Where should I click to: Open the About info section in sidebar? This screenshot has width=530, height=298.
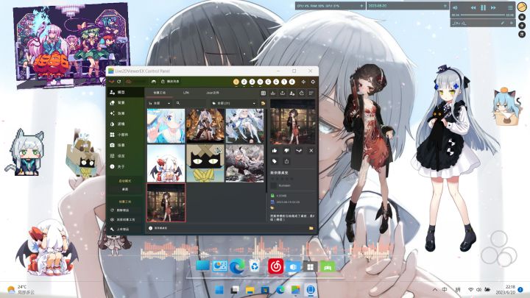click(125, 166)
